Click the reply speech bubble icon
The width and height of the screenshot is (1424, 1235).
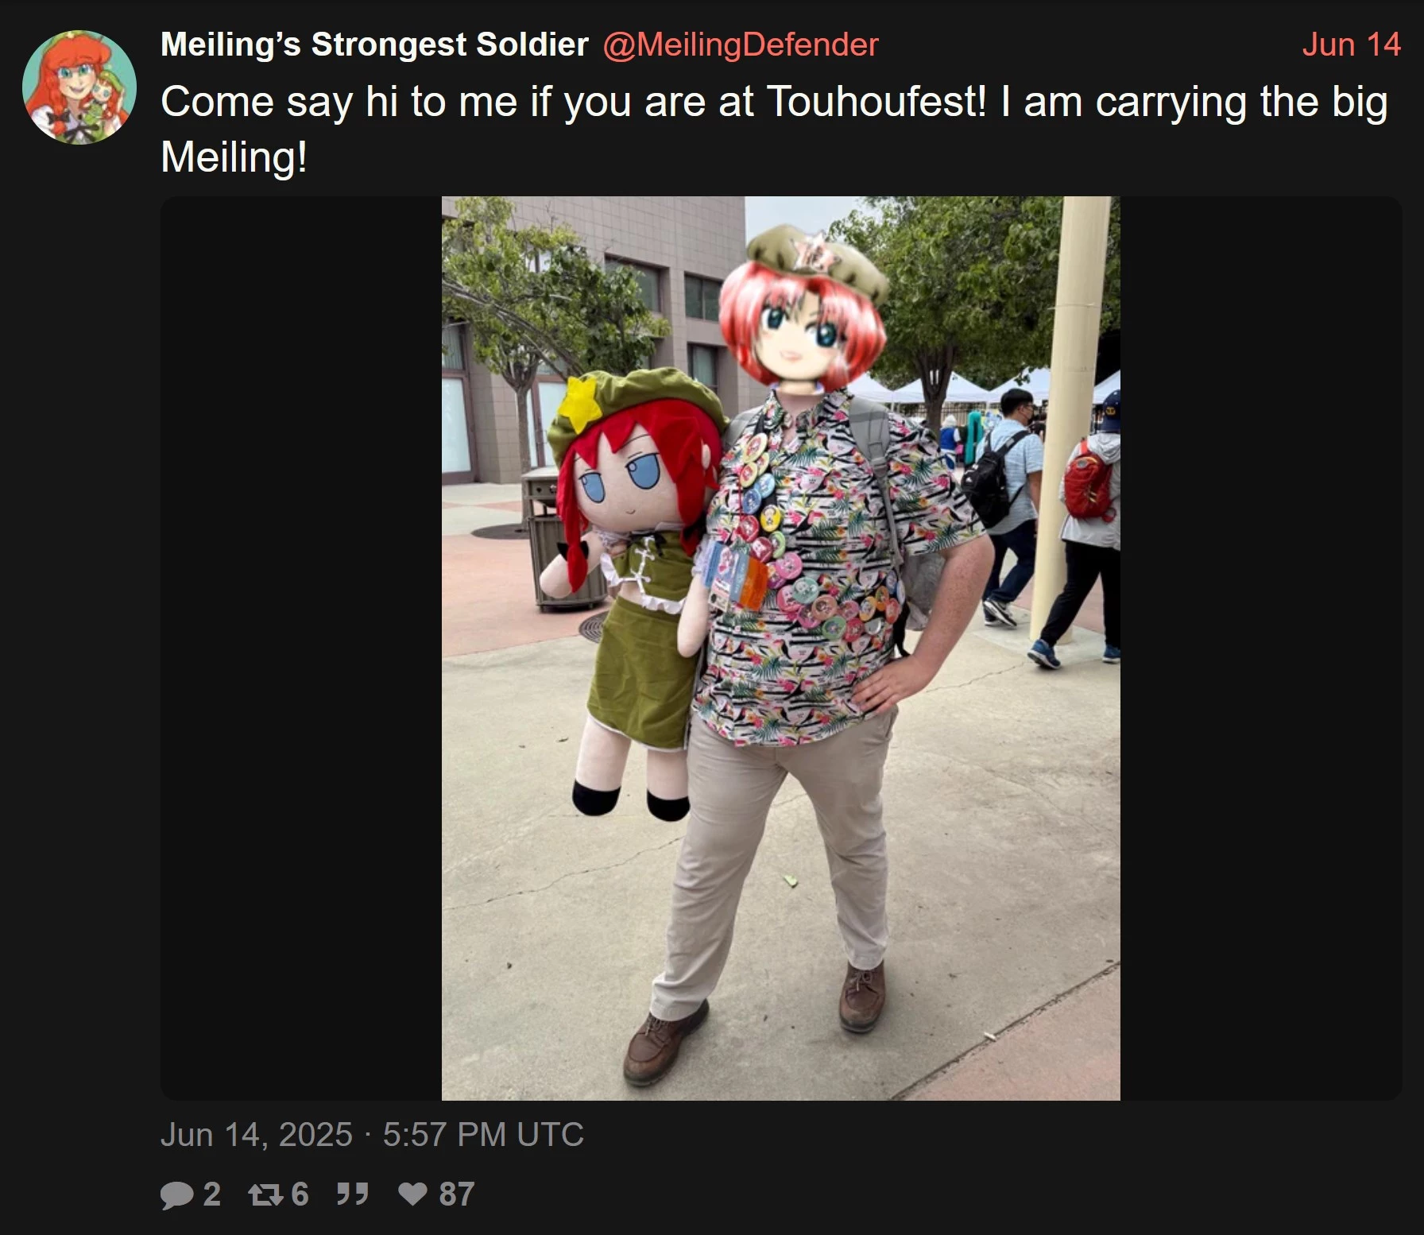coord(176,1194)
